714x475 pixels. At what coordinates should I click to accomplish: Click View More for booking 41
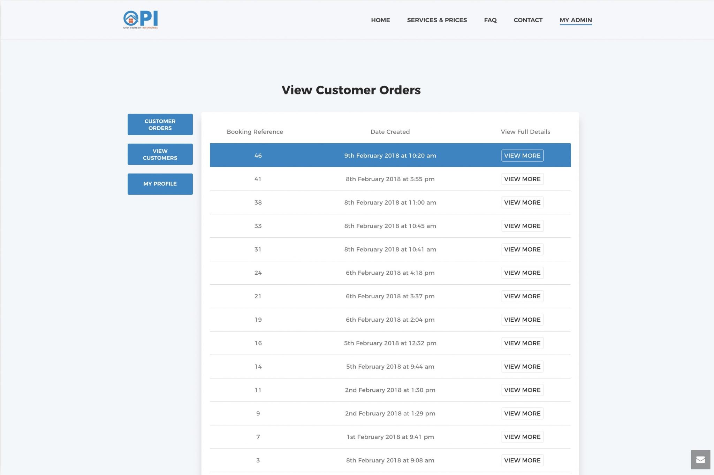click(522, 179)
